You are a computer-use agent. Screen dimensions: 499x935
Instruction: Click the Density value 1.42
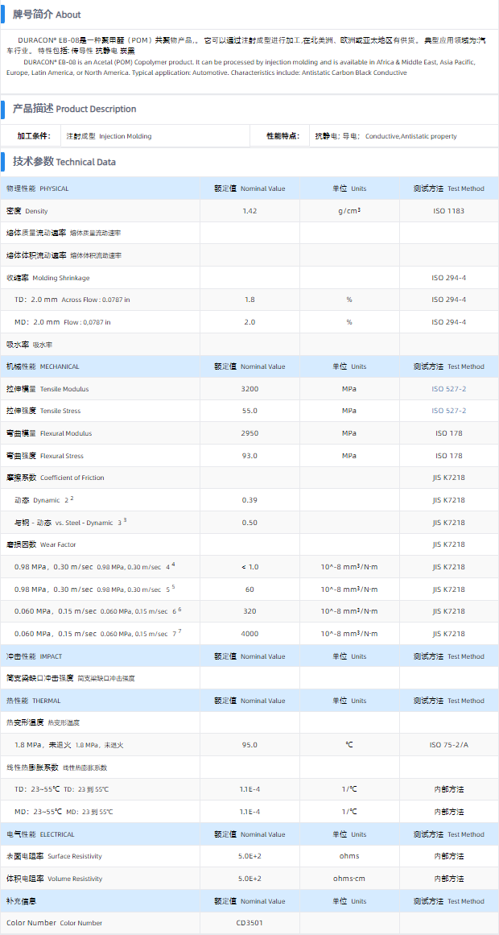(249, 211)
